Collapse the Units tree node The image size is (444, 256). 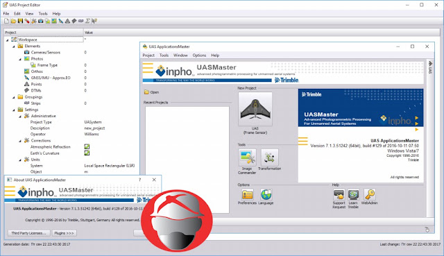20,160
